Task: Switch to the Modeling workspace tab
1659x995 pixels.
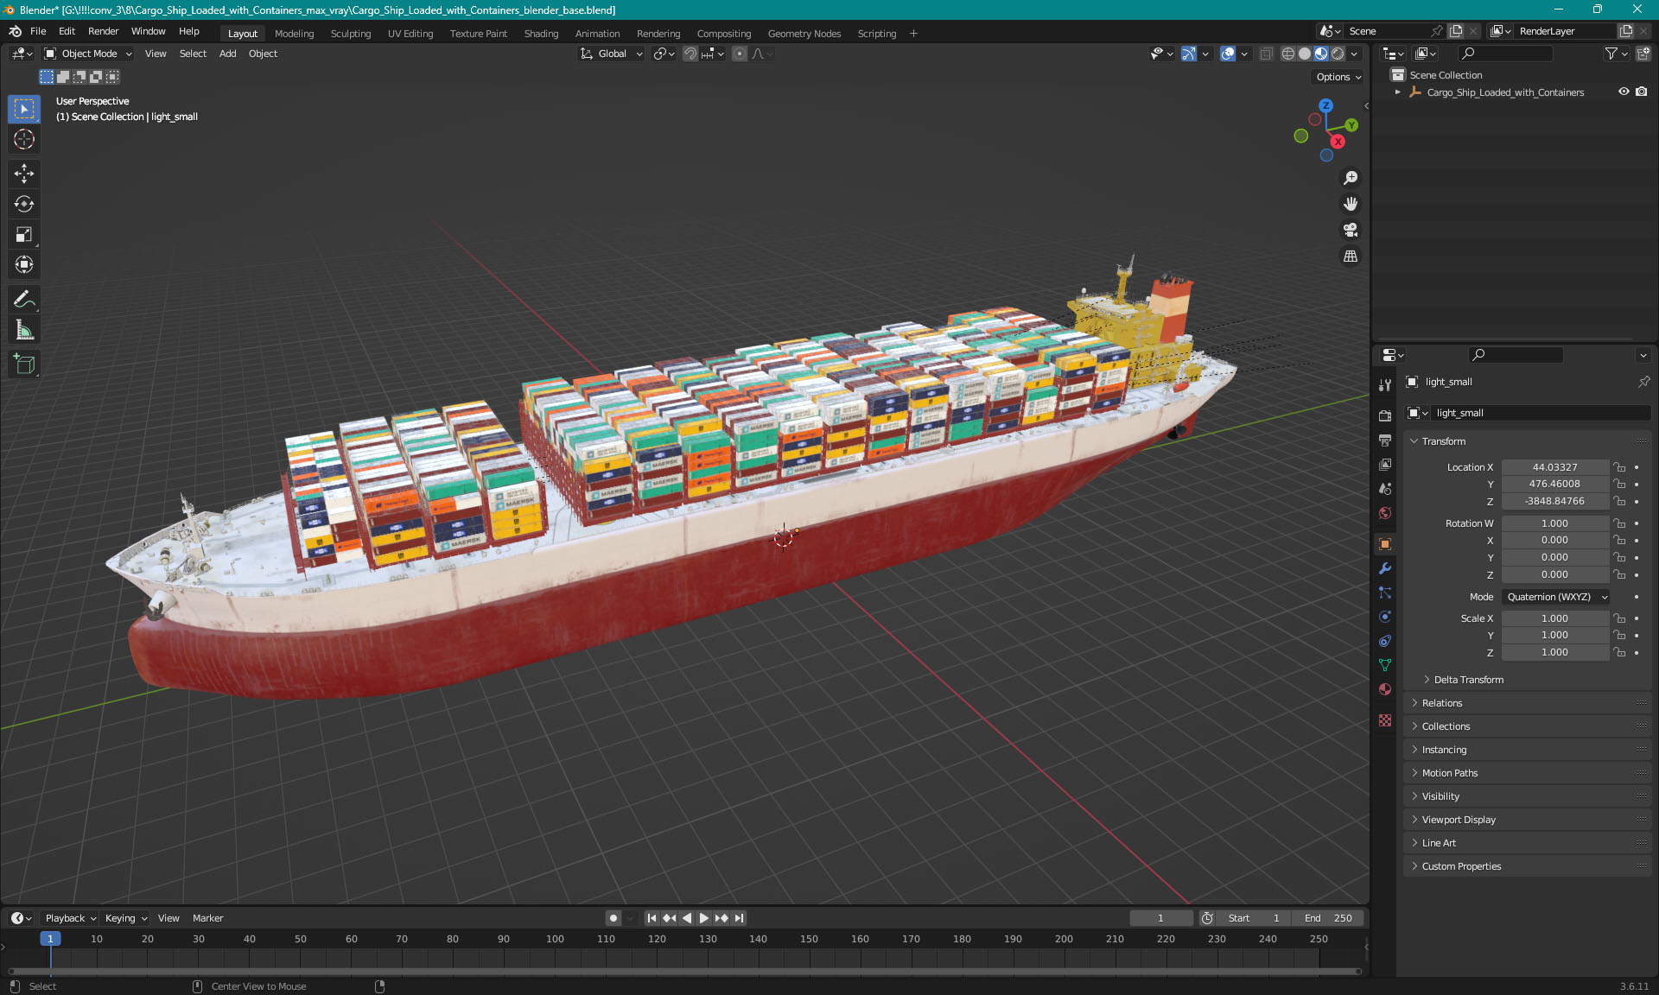Action: [294, 34]
